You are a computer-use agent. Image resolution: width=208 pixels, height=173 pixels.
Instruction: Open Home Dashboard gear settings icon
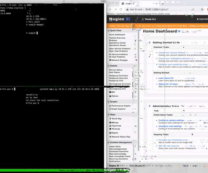point(179,31)
